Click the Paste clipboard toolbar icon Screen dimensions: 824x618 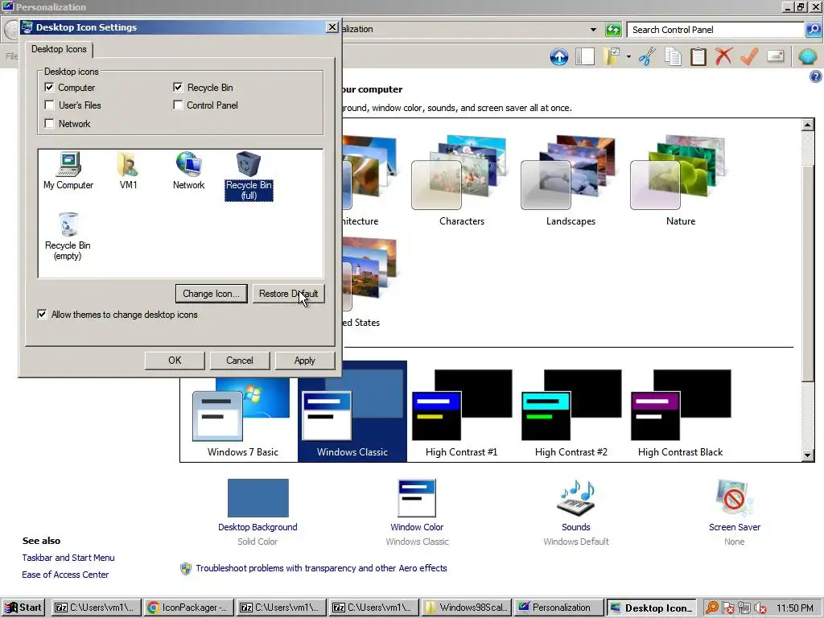click(698, 56)
